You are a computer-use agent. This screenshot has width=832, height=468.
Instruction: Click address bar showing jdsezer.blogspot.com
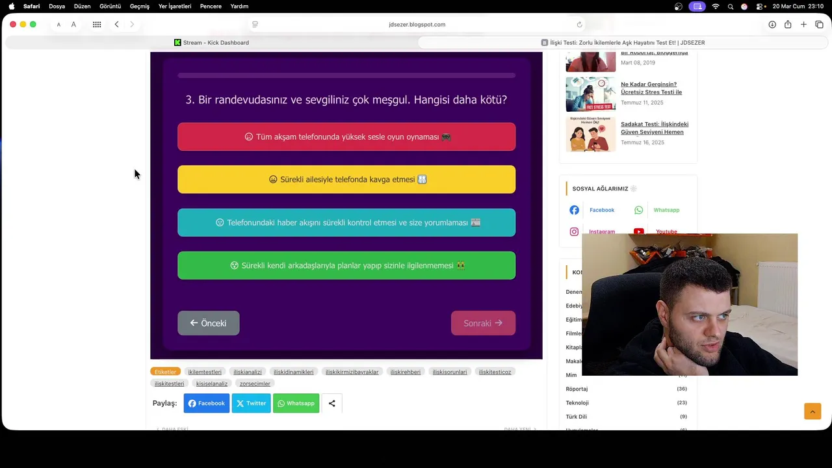point(417,25)
